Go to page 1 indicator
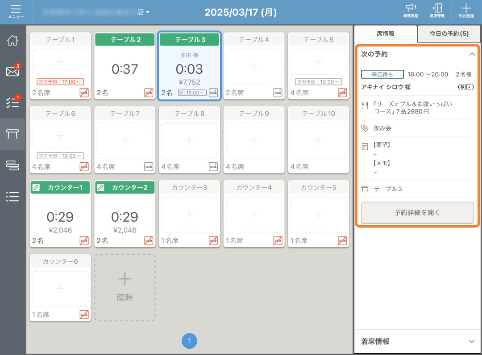The image size is (482, 355). pyautogui.click(x=189, y=341)
